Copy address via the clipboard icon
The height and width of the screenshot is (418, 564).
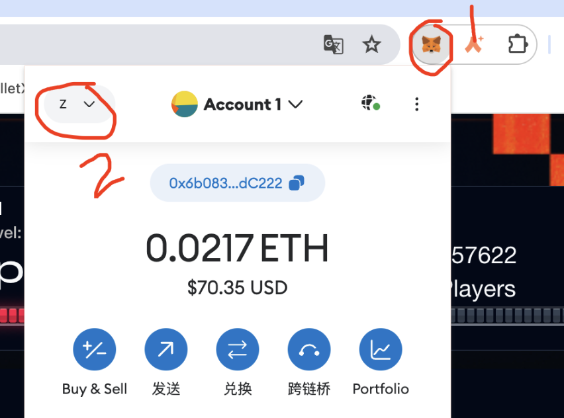point(297,183)
